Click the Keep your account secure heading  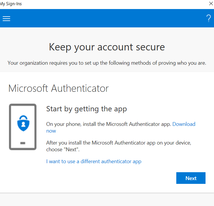107,47
